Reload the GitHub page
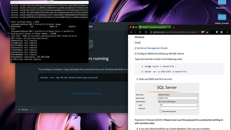This screenshot has height=130, width=231. click(x=140, y=32)
